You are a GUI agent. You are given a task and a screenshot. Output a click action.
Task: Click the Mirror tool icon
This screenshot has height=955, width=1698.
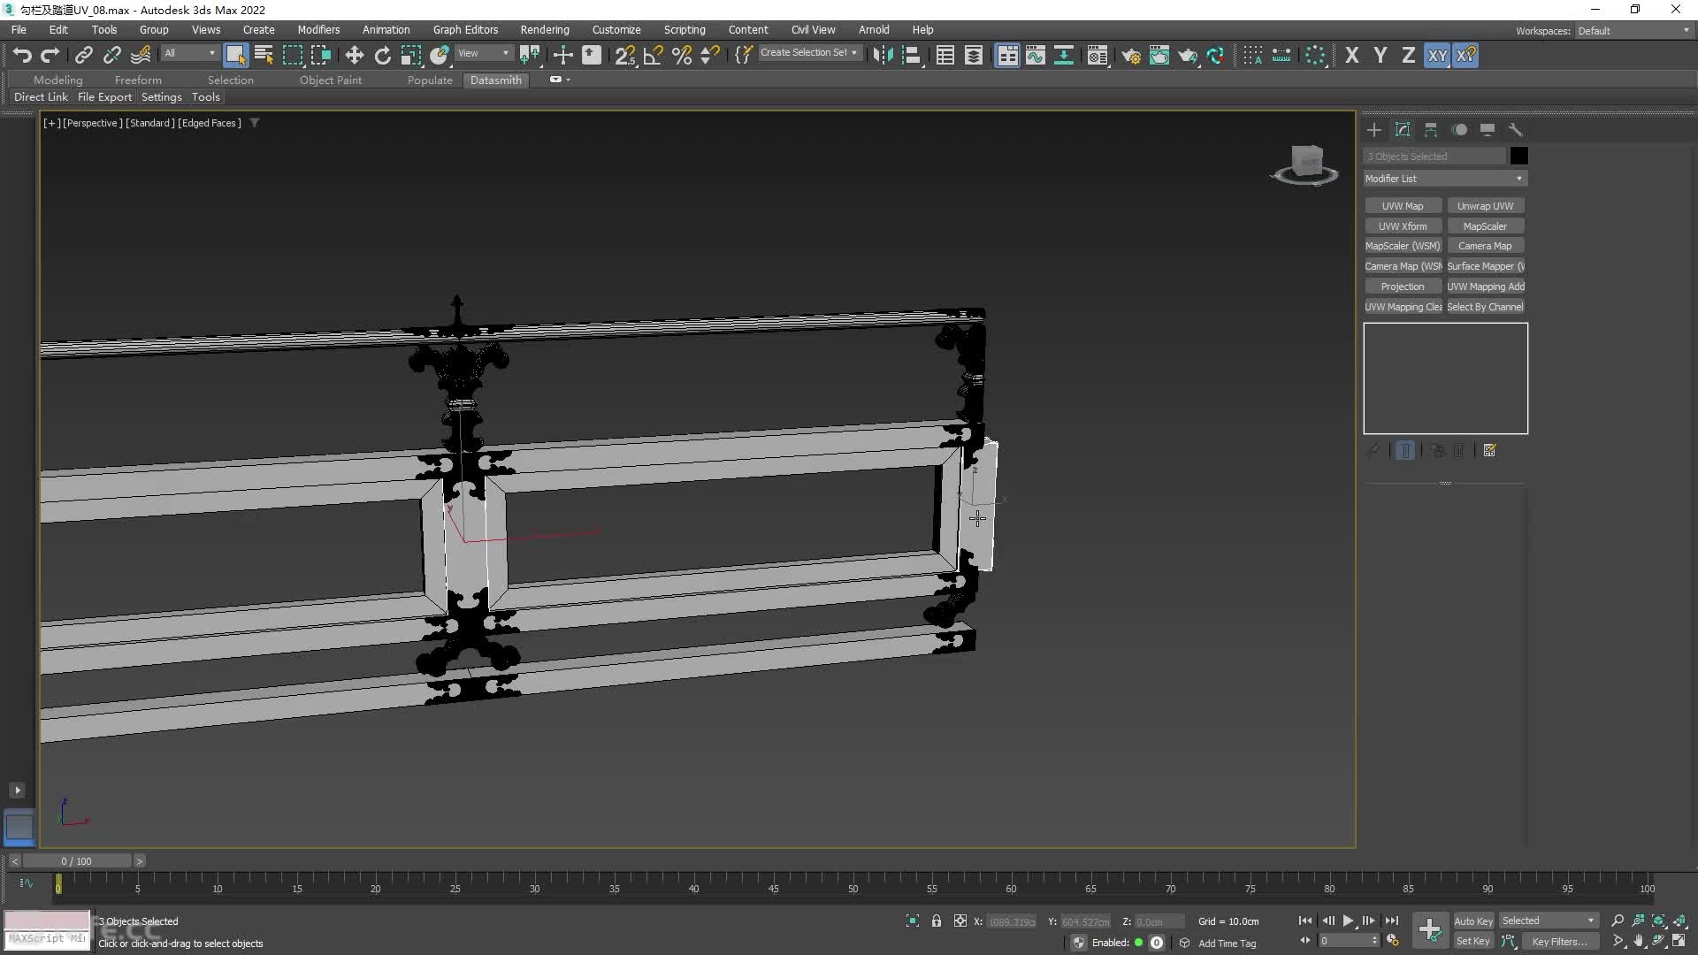(x=883, y=55)
